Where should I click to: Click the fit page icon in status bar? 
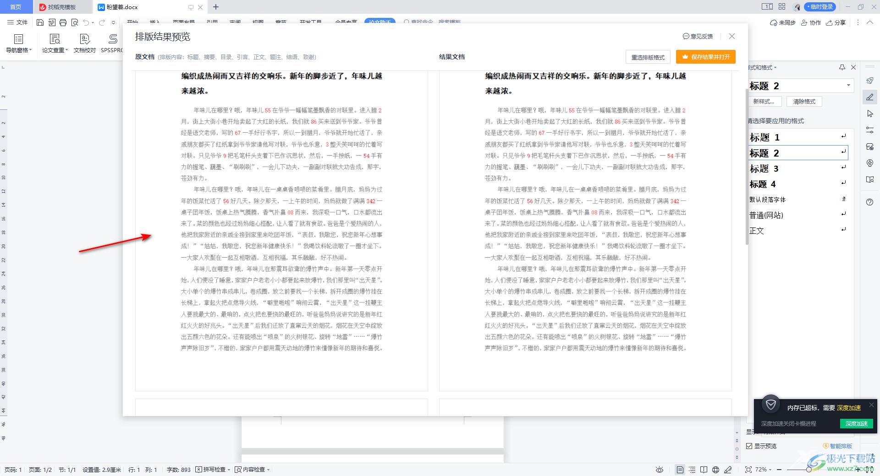[748, 470]
